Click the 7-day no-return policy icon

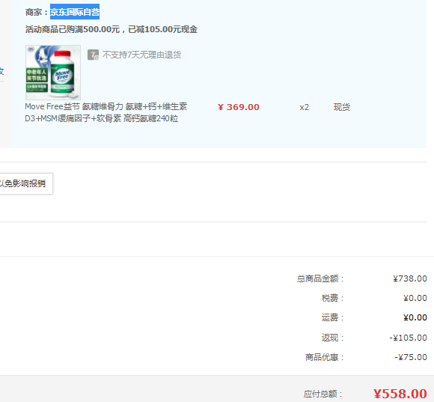(93, 55)
